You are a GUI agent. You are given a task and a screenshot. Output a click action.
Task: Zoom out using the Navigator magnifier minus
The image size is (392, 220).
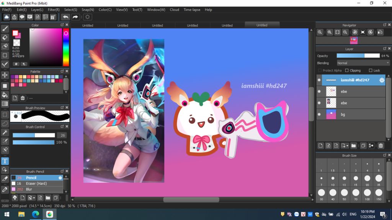pyautogui.click(x=345, y=32)
